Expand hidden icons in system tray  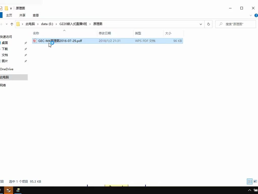tap(250, 190)
